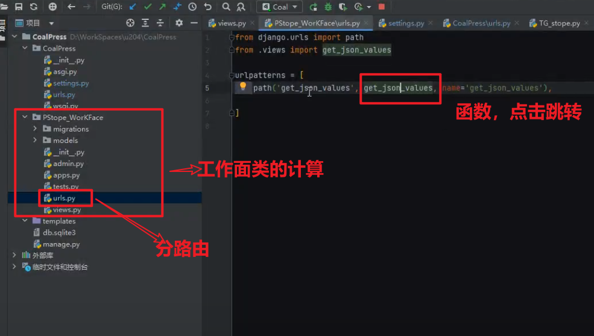Viewport: 594px width, 336px height.
Task: Open the Coal run configuration dropdown
Action: pyautogui.click(x=280, y=7)
